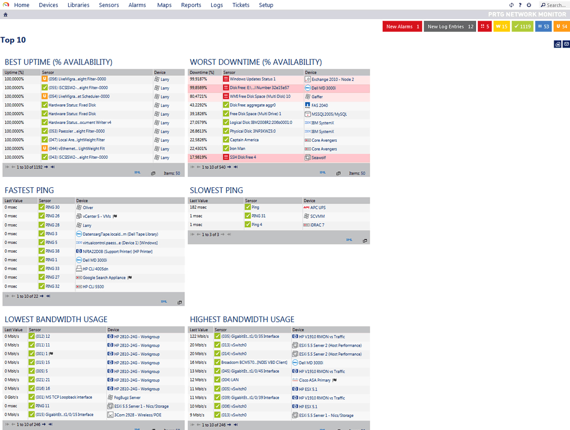Change Items: 50 in Worst Downtime

[x=357, y=173]
